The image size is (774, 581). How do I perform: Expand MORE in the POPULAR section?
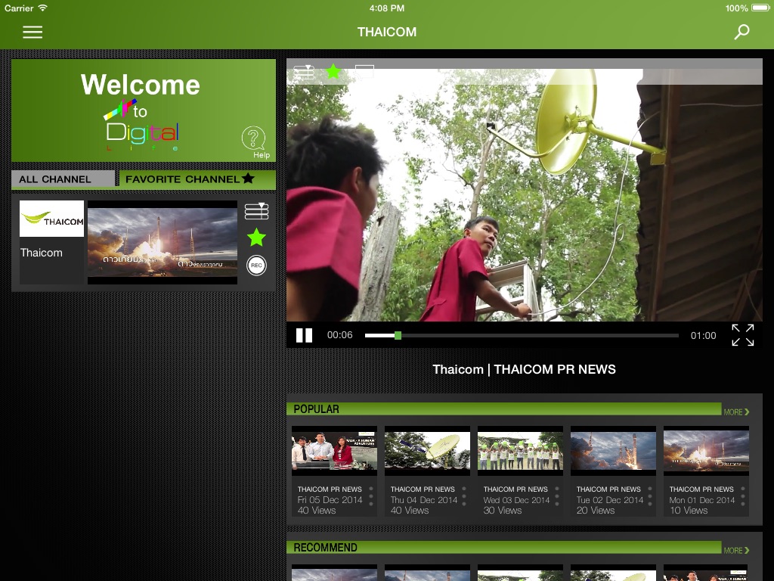736,412
